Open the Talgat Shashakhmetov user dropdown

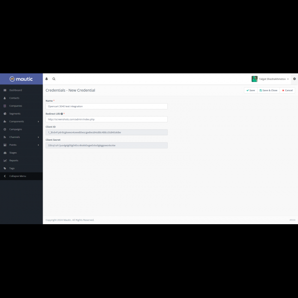[274, 79]
